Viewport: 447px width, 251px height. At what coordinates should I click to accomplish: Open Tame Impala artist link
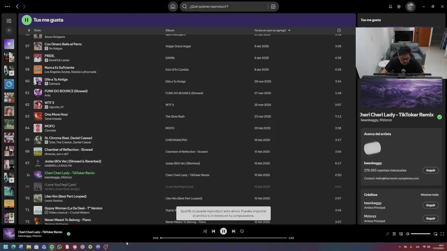click(x=53, y=119)
